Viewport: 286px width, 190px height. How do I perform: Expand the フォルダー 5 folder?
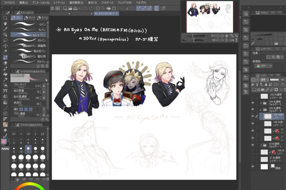click(261, 103)
